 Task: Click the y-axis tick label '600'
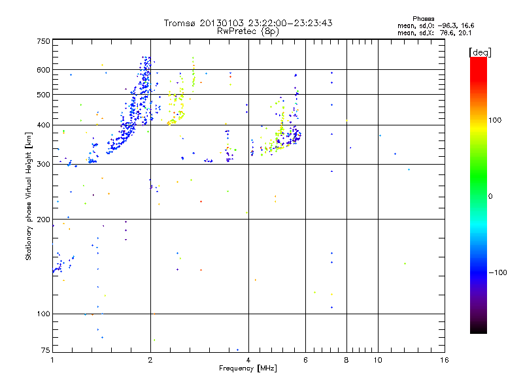click(43, 70)
